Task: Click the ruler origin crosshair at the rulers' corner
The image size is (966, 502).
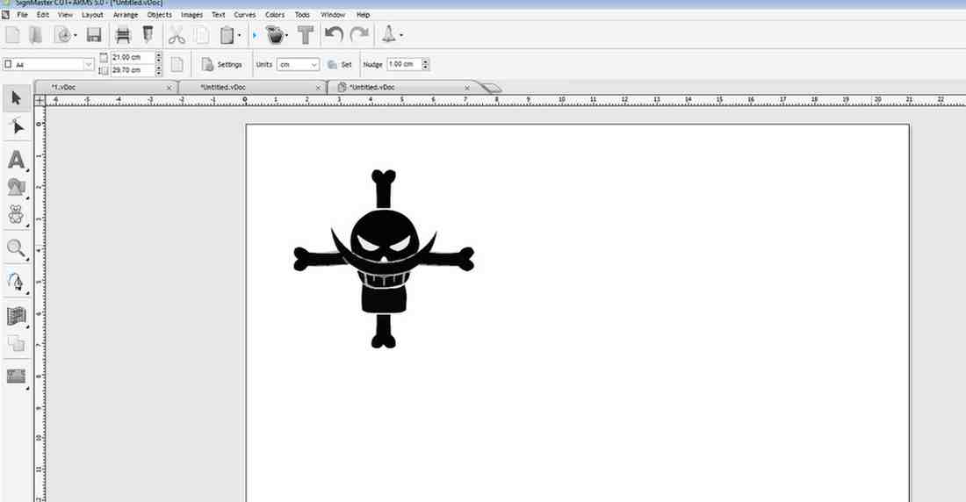Action: 40,100
